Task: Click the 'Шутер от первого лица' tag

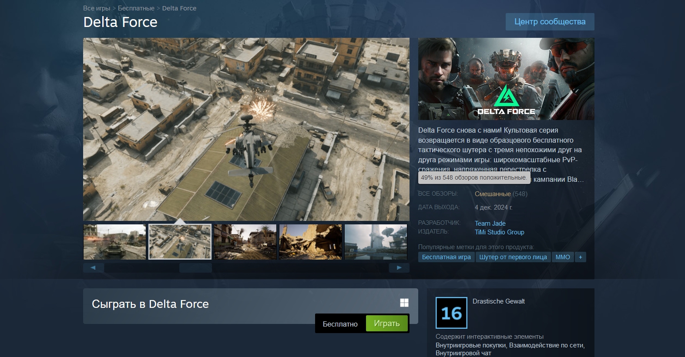Action: click(x=513, y=257)
